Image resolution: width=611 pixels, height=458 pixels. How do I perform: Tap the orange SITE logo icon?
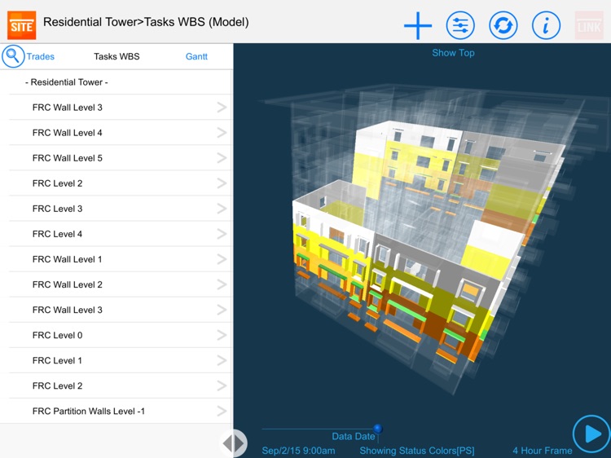22,25
